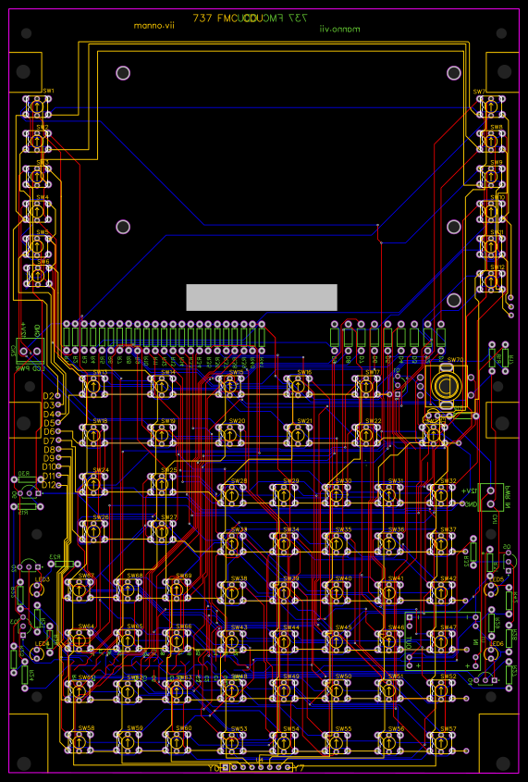528x782 pixels.
Task: Select the SW1 tactile switch footprint
Action: coord(37,106)
